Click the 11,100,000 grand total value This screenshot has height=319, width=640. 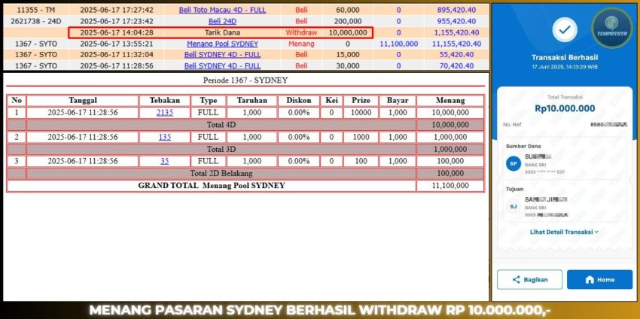tap(450, 186)
